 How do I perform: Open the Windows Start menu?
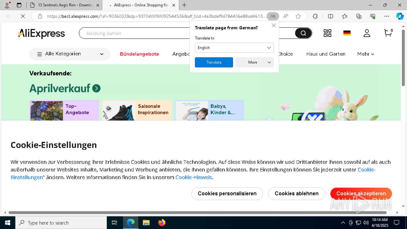[x=8, y=223]
